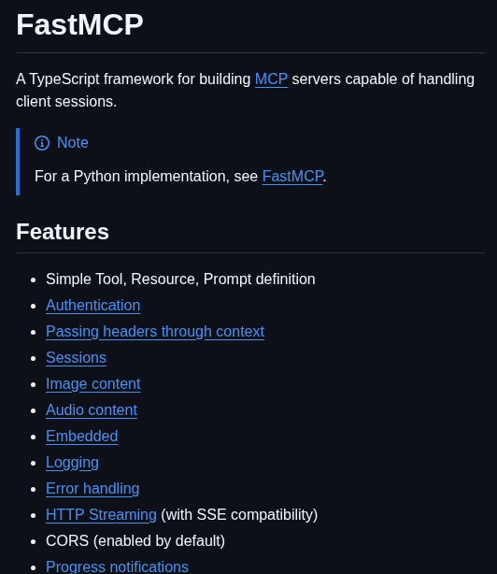The height and width of the screenshot is (574, 497).
Task: Click the CORS enabled by default item
Action: [135, 541]
